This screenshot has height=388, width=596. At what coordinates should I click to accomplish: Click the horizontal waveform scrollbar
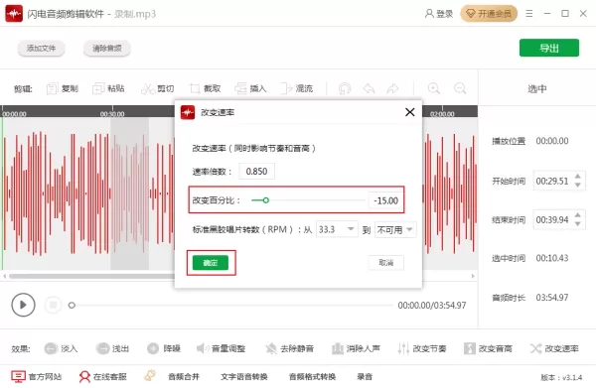click(x=91, y=276)
